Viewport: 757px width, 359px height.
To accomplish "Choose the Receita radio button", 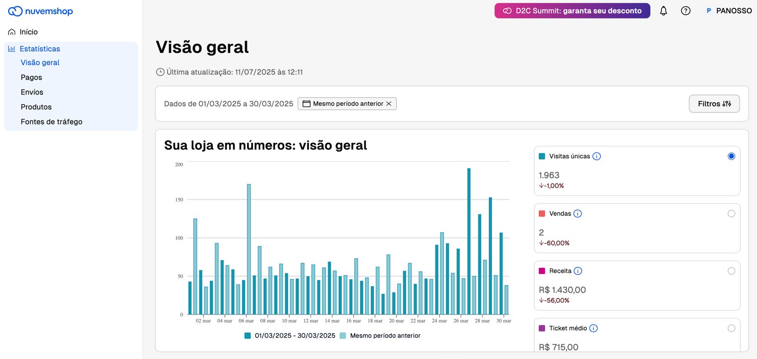I will (731, 271).
